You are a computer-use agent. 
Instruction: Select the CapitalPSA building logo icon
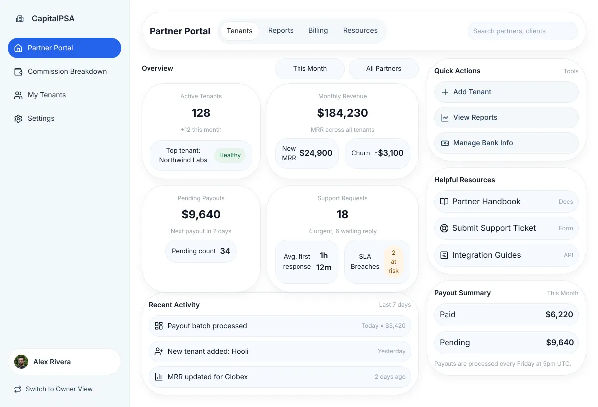click(x=20, y=18)
